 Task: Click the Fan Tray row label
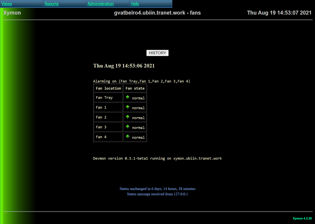104,98
